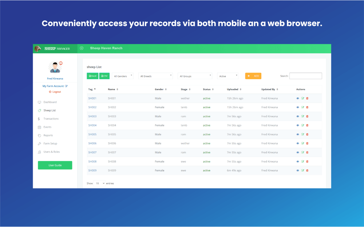364x227 pixels.
Task: Click the Sheep Manager logo icon
Action: click(37, 49)
